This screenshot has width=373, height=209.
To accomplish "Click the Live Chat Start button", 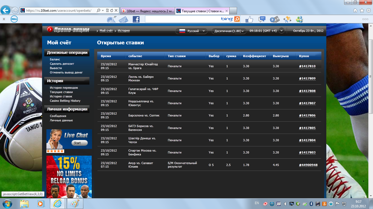I will tap(79, 143).
